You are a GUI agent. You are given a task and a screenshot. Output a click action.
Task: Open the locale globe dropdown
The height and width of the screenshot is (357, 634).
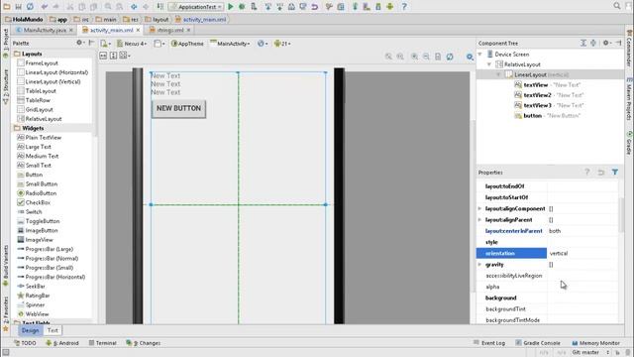coord(263,44)
